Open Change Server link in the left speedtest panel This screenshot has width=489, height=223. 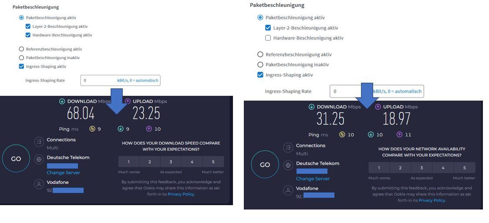click(x=63, y=172)
